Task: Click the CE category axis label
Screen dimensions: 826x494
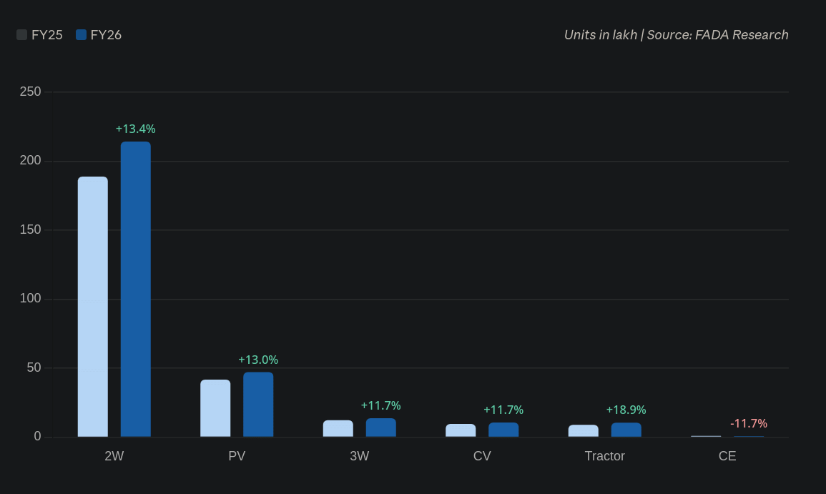Action: (727, 456)
